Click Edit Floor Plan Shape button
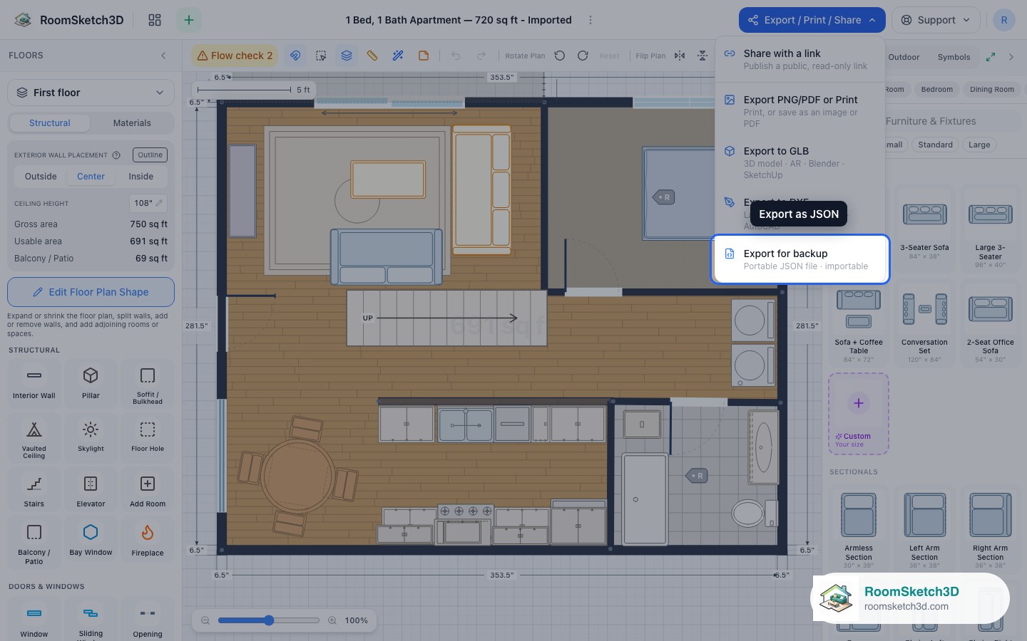 coord(91,292)
